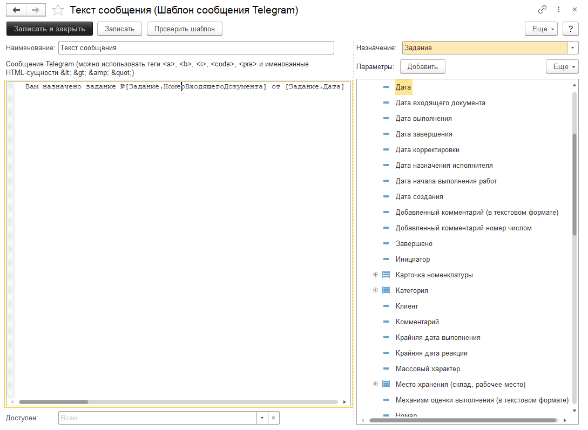
Task: Open the top Еще menu
Action: point(542,29)
